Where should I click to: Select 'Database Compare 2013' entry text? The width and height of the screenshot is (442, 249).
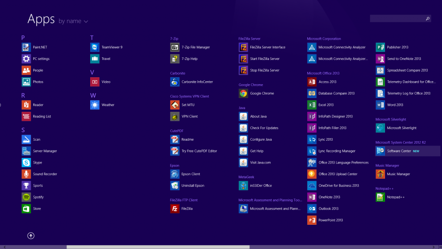pos(337,93)
